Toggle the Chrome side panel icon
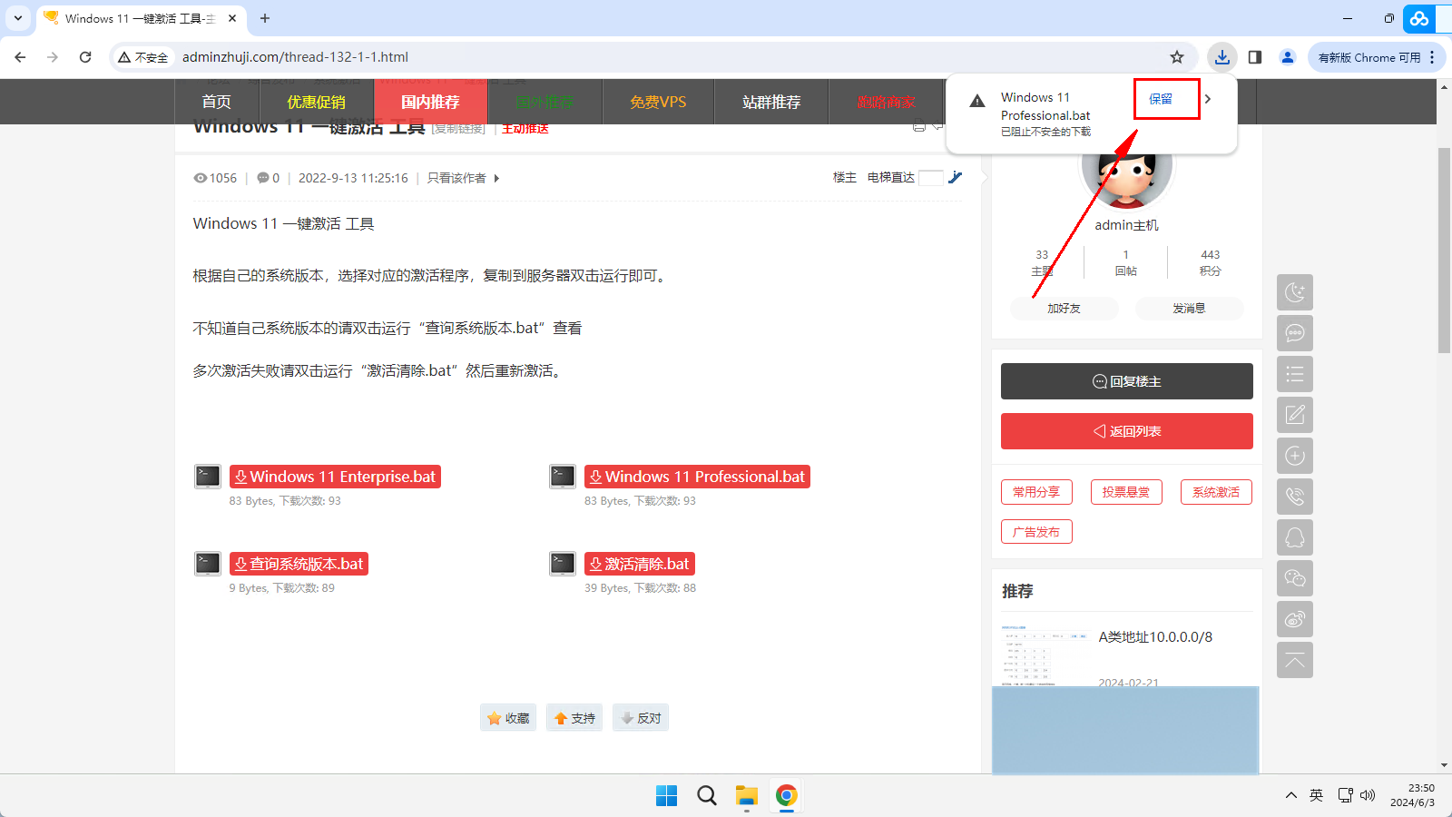 pyautogui.click(x=1255, y=57)
